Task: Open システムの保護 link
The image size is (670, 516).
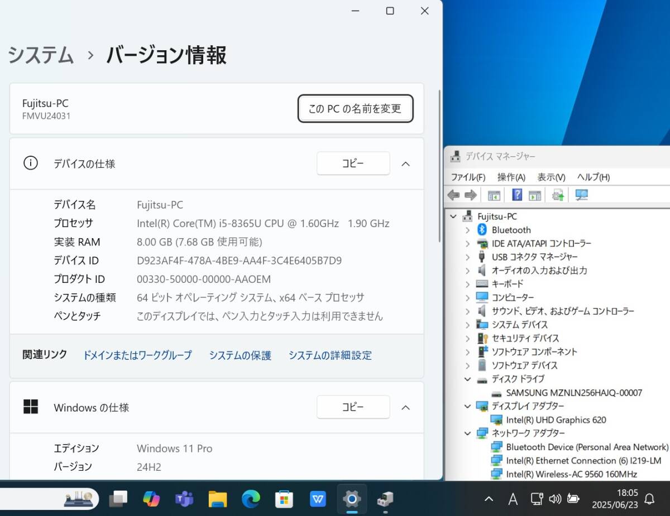Action: tap(240, 355)
